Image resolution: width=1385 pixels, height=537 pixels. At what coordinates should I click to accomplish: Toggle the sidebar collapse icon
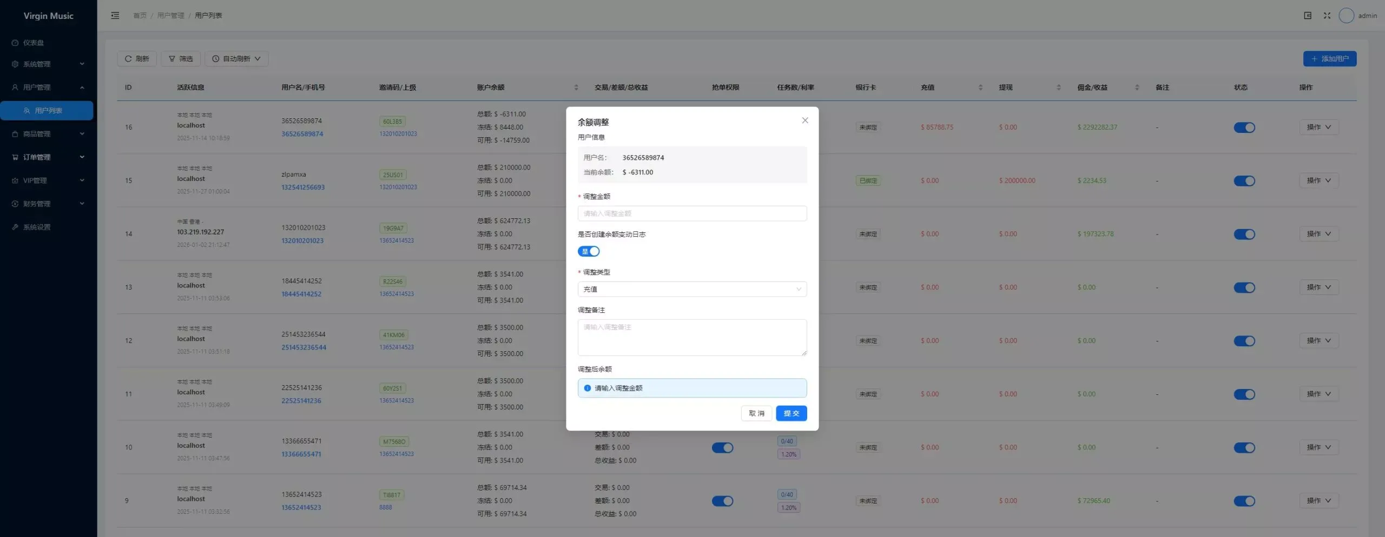click(115, 16)
